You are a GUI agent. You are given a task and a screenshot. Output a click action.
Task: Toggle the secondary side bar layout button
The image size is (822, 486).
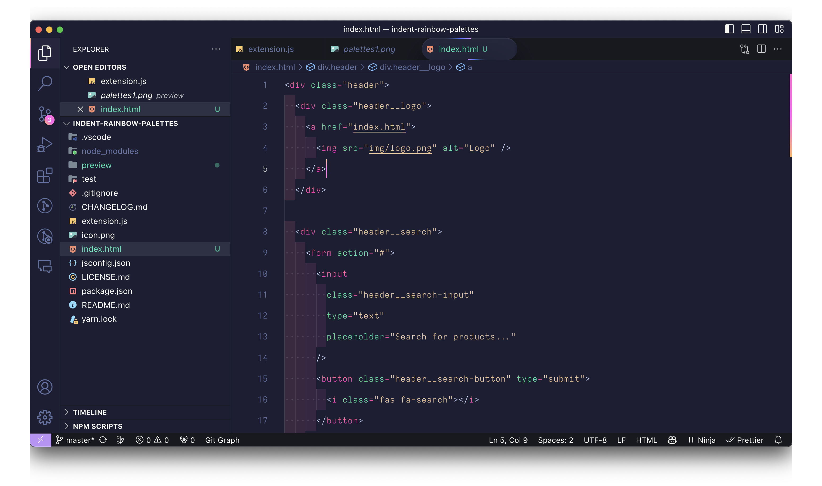pyautogui.click(x=762, y=29)
